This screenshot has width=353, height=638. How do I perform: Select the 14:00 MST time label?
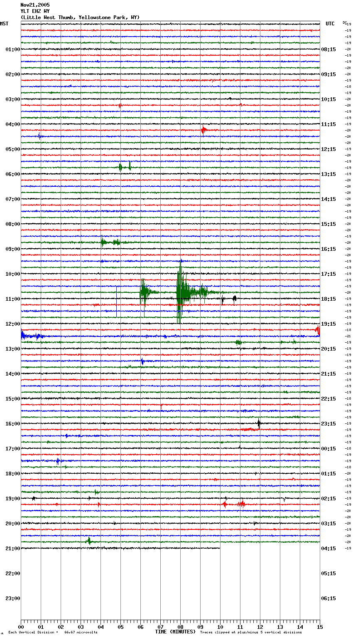pos(13,374)
